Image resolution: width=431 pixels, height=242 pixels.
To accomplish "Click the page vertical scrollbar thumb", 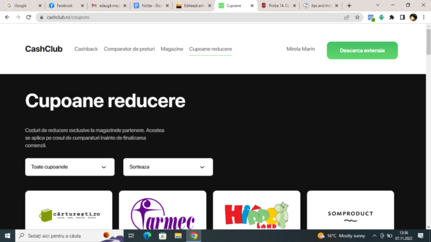I will [428, 41].
